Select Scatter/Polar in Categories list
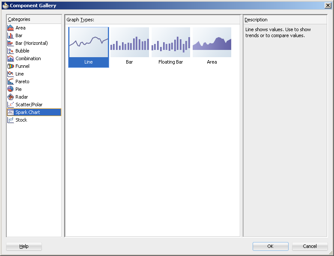This screenshot has height=256, width=334. pyautogui.click(x=29, y=105)
